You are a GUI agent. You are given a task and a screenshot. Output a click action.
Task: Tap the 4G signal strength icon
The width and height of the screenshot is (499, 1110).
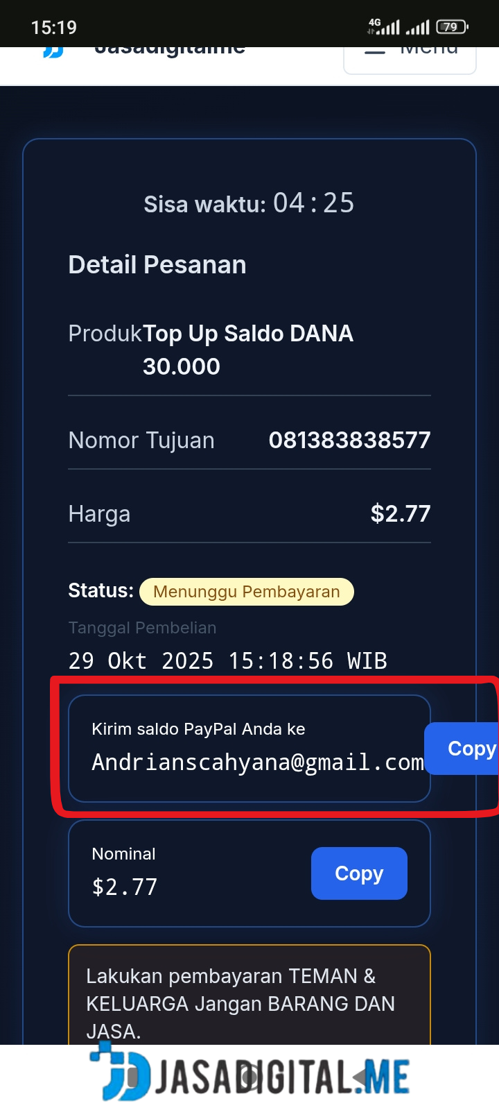click(384, 27)
